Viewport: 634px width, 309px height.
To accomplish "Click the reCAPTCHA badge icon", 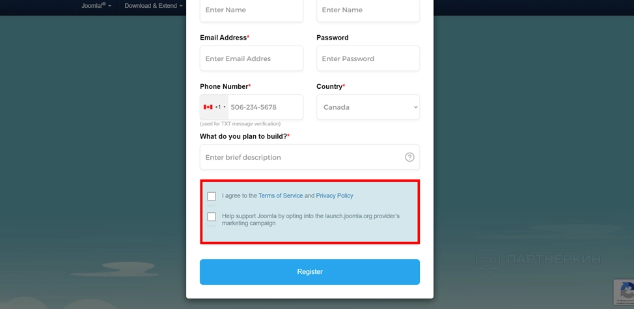I will [625, 291].
